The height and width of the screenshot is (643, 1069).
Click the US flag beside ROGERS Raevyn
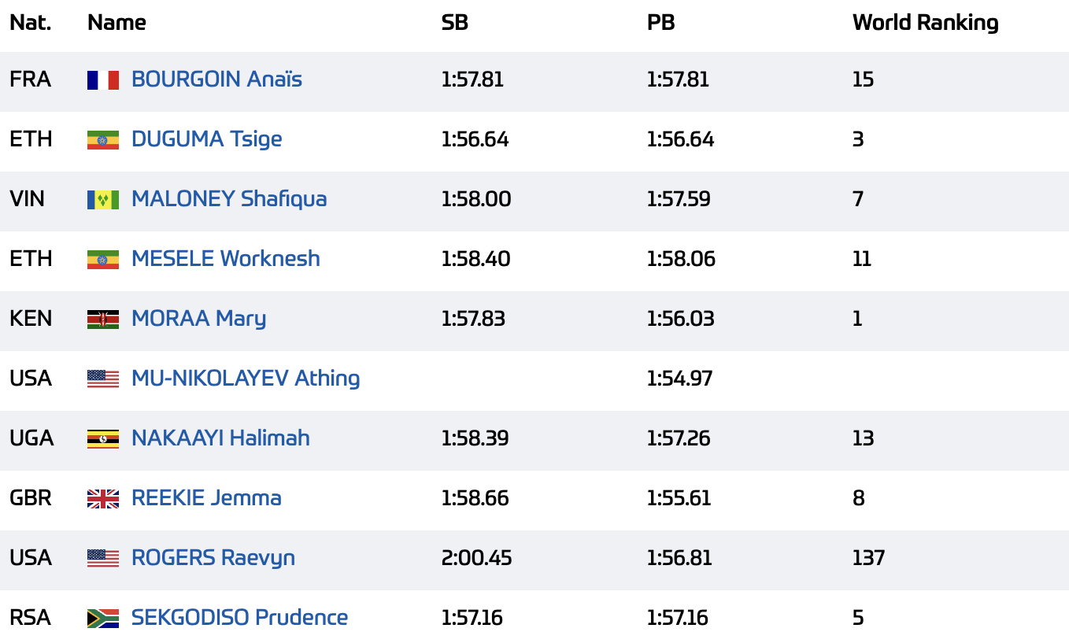103,558
